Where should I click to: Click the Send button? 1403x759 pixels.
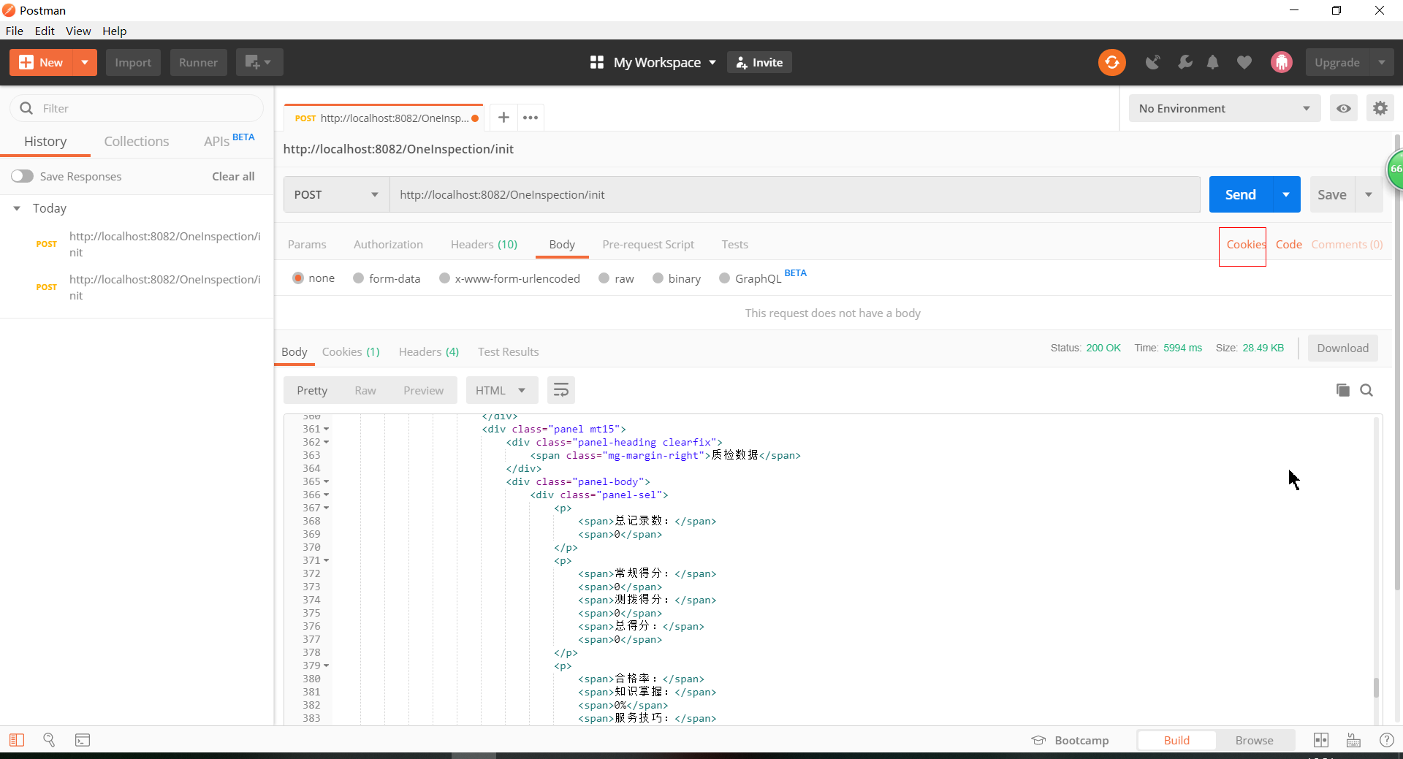coord(1240,194)
